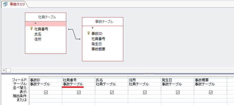The width and height of the screenshot is (234, 105).
Task: Select 住所 field in 社員テーブル
Action: 38,39
